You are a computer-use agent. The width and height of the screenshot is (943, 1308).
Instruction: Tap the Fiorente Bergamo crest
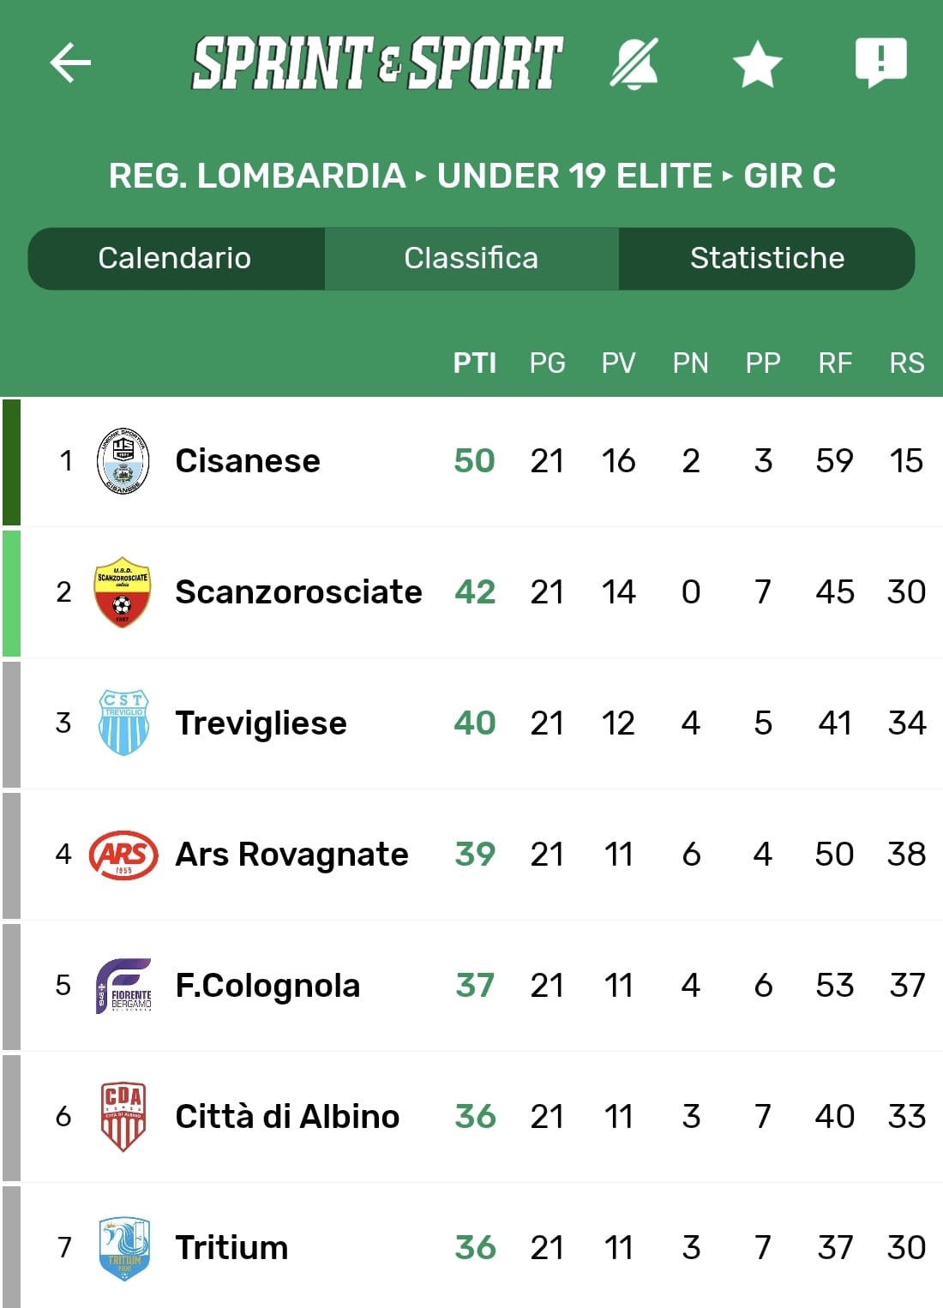tap(123, 986)
